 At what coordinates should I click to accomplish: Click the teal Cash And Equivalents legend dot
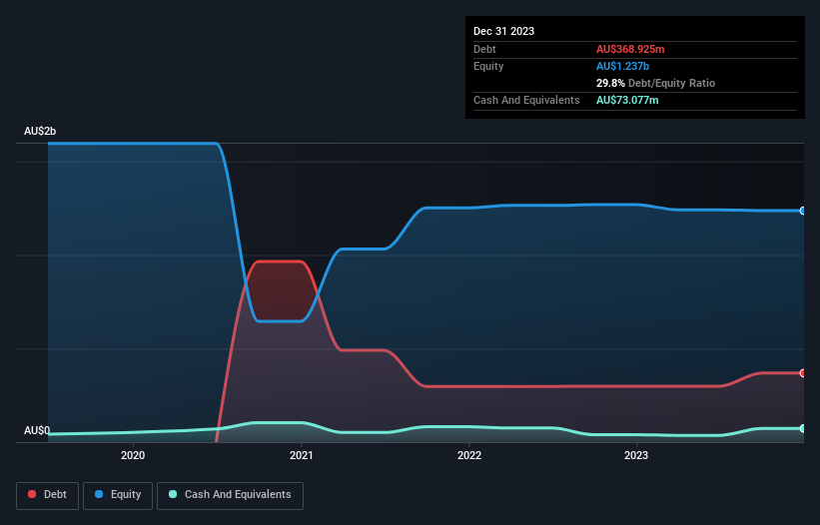point(173,494)
